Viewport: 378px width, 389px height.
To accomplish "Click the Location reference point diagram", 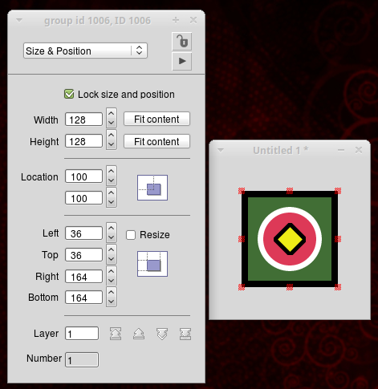I will (x=152, y=188).
